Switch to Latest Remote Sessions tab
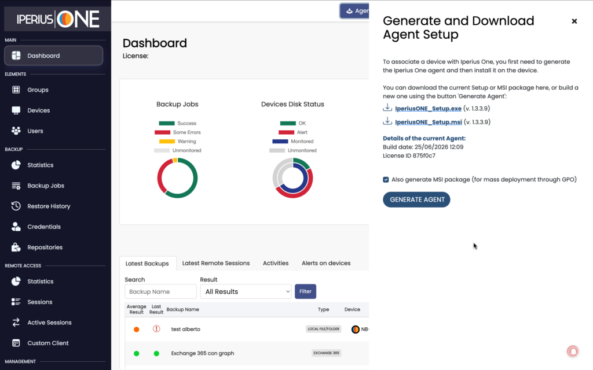Image resolution: width=593 pixels, height=370 pixels. pos(216,263)
